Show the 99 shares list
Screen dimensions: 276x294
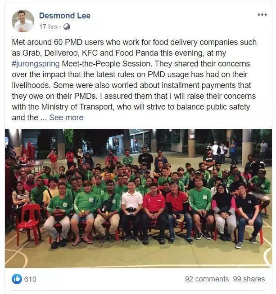[249, 279]
